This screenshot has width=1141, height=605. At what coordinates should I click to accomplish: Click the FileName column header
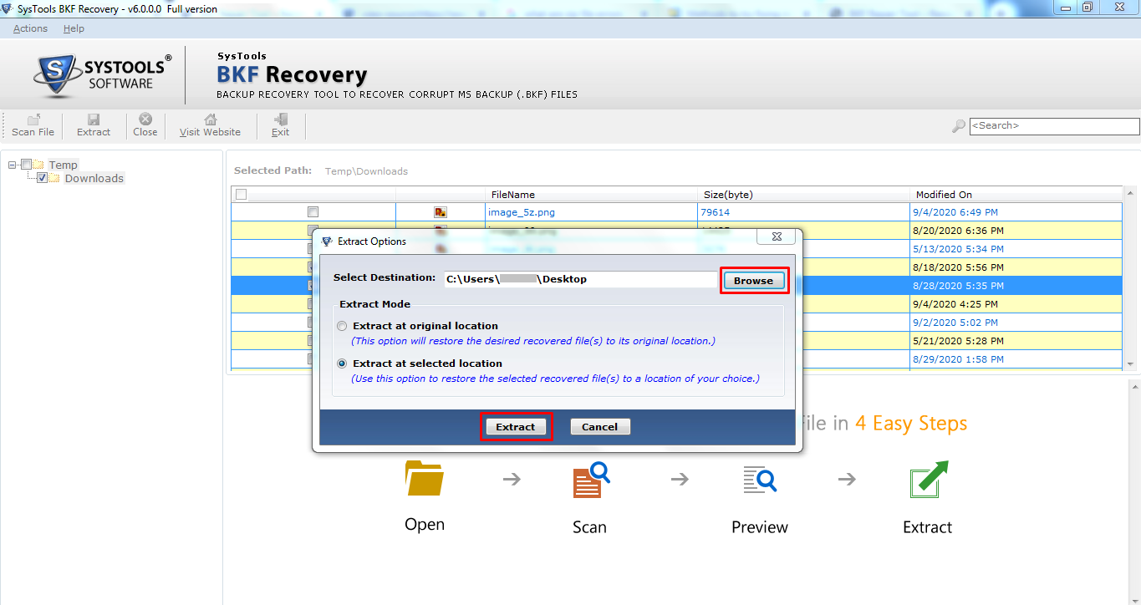point(592,195)
